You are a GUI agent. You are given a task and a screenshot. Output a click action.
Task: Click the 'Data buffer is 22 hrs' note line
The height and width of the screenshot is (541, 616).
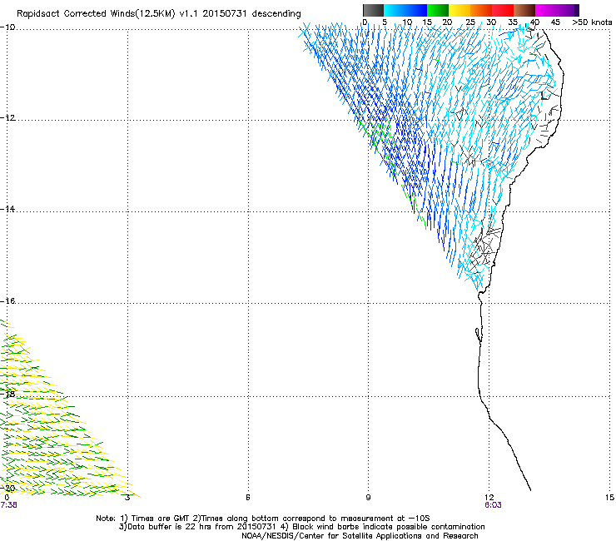301,527
